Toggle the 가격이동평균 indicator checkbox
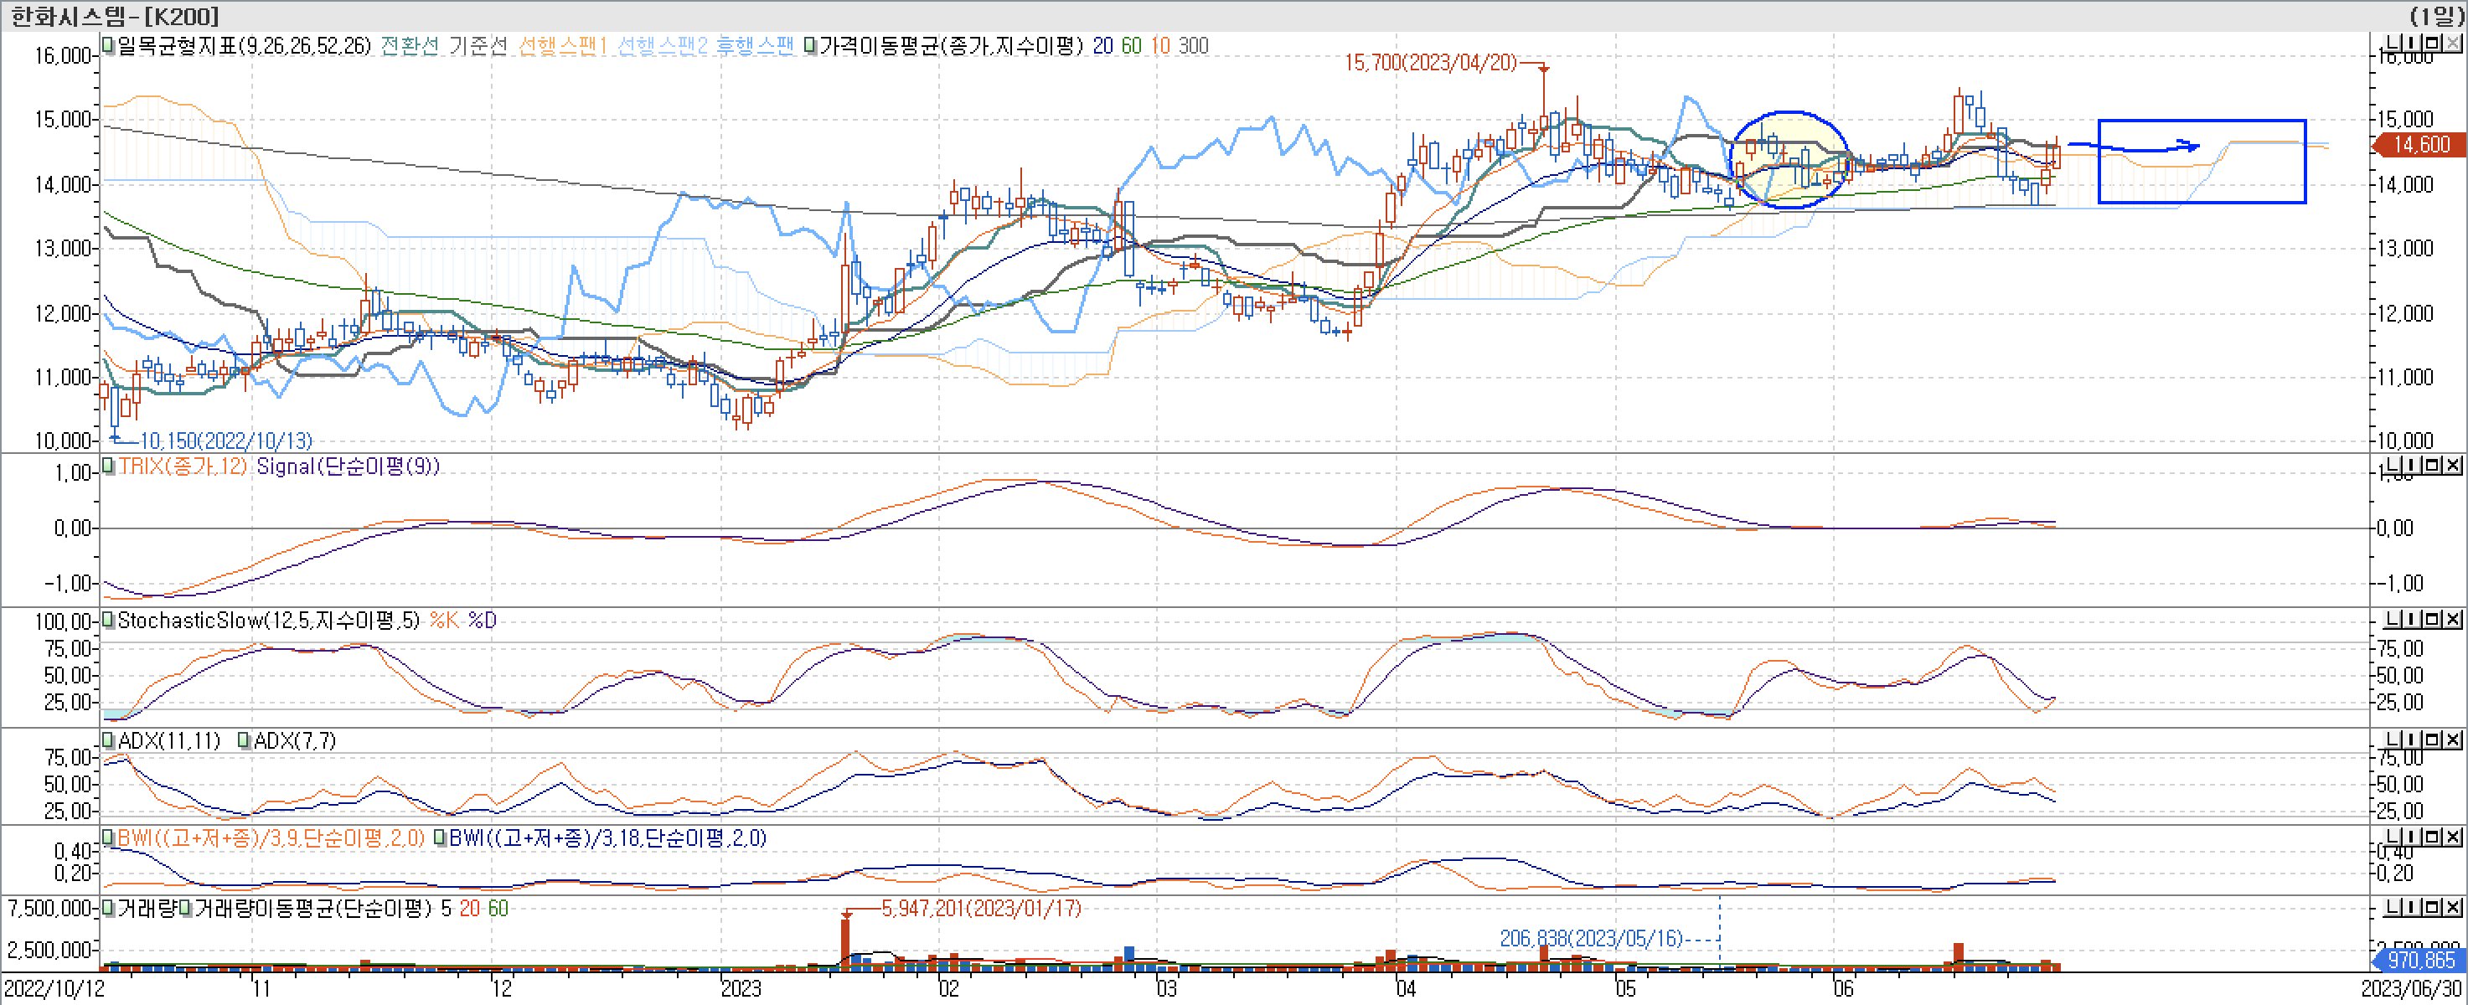Image resolution: width=2468 pixels, height=1005 pixels. (x=811, y=45)
